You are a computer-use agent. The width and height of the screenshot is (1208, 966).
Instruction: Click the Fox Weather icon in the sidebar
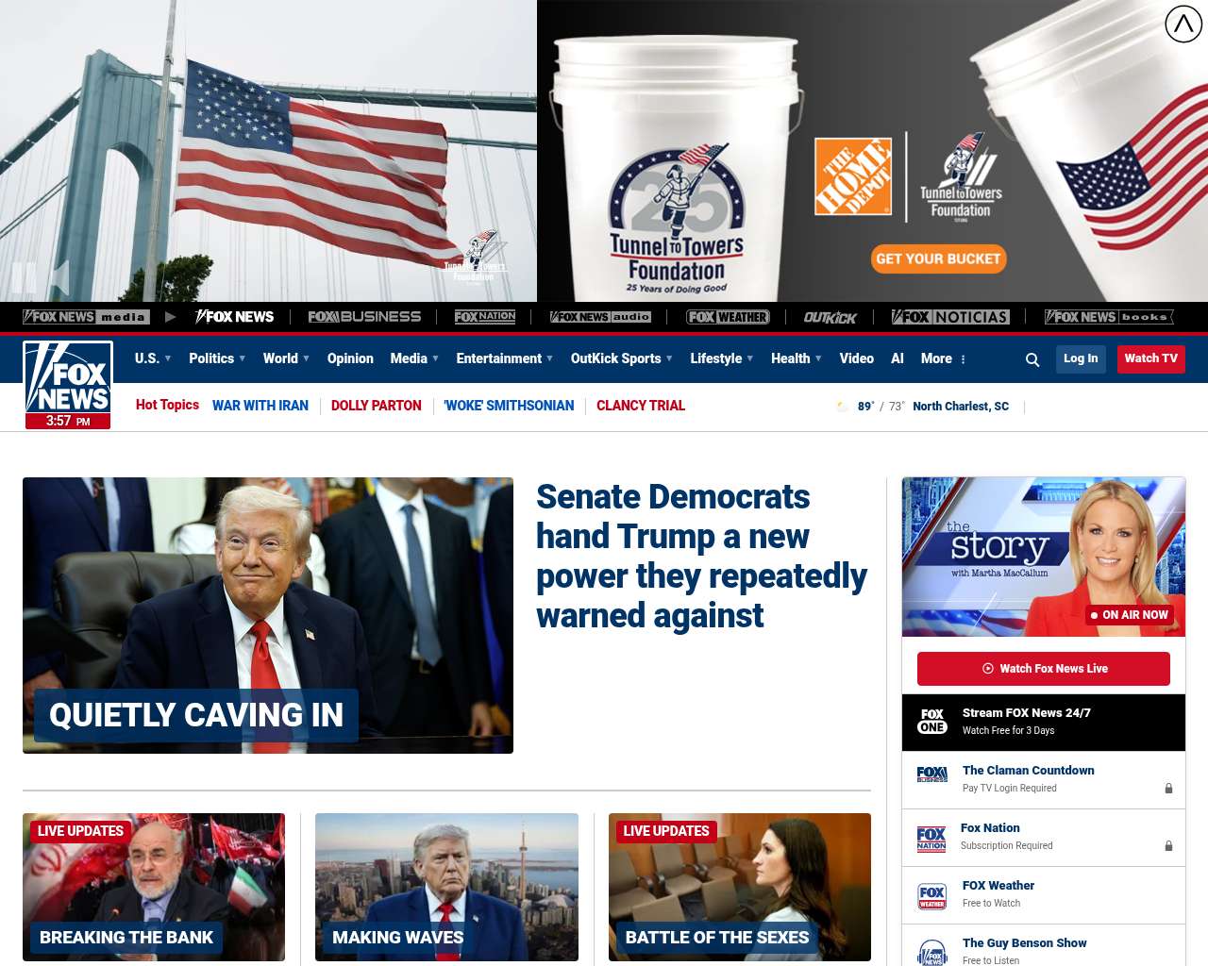pos(932,896)
